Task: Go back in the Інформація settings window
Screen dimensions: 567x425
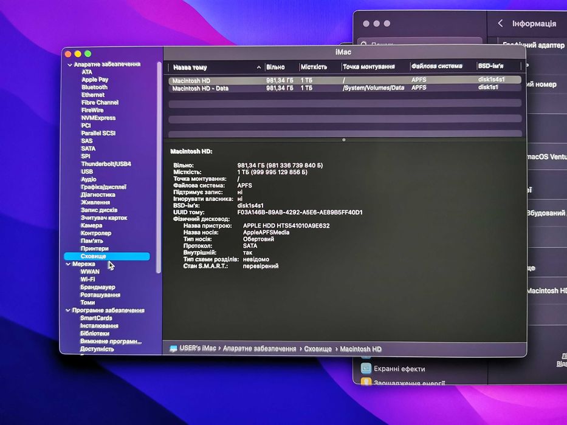Action: point(500,24)
